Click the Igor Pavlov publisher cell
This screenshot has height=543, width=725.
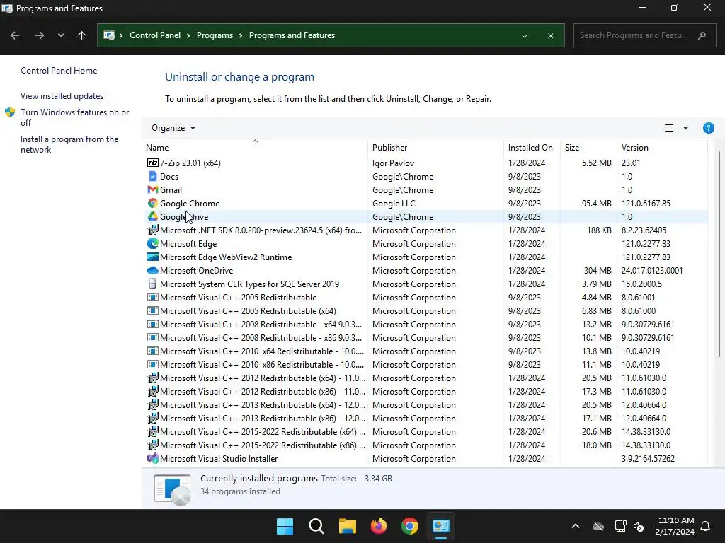[x=393, y=163]
